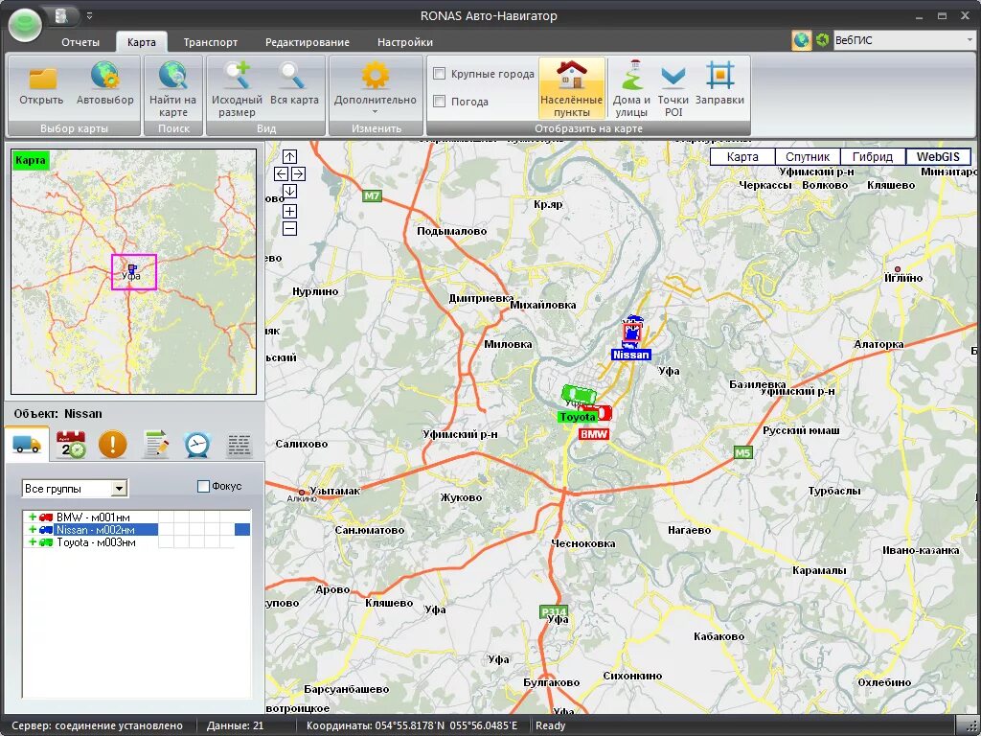Pan map up with arrow button
This screenshot has height=736, width=981.
[289, 156]
